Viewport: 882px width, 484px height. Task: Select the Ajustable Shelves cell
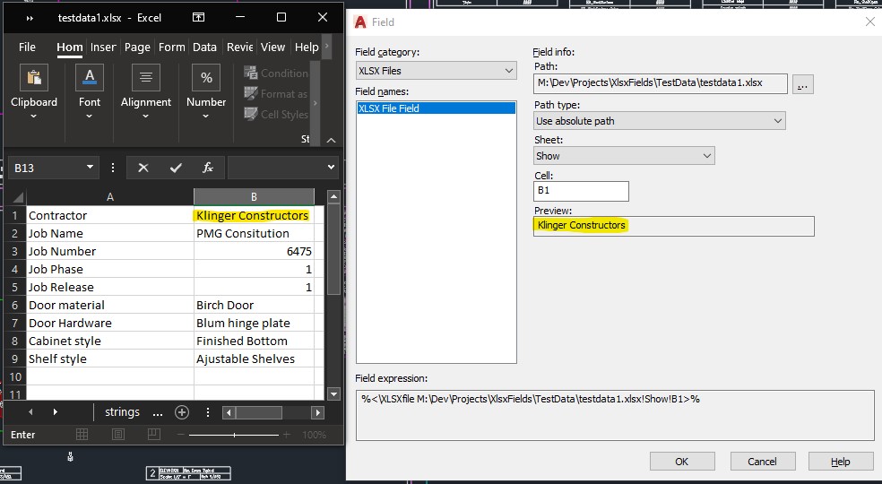click(254, 359)
